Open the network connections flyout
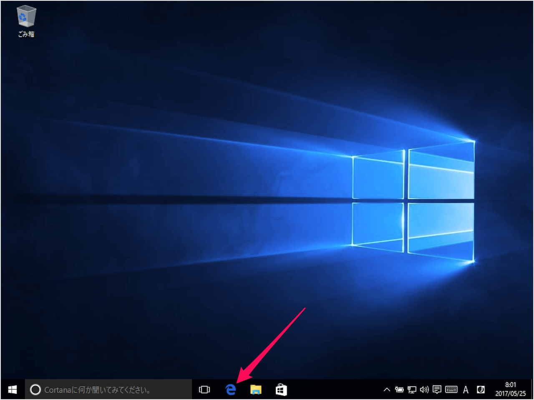 click(412, 390)
